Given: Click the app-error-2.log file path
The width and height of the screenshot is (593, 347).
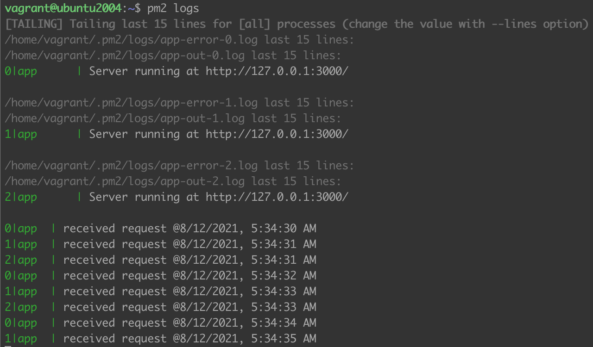Looking at the screenshot, I should (x=131, y=166).
